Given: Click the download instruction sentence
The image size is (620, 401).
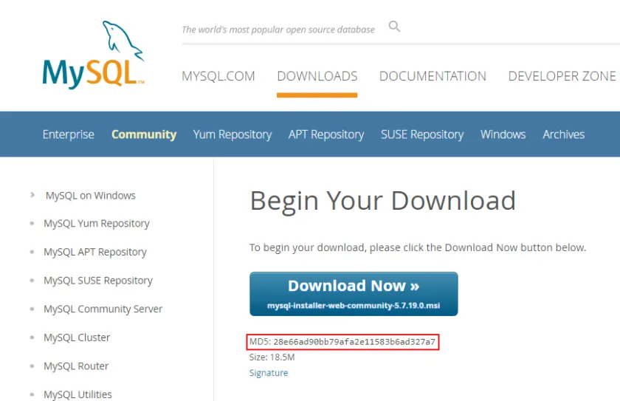Looking at the screenshot, I should pos(418,247).
